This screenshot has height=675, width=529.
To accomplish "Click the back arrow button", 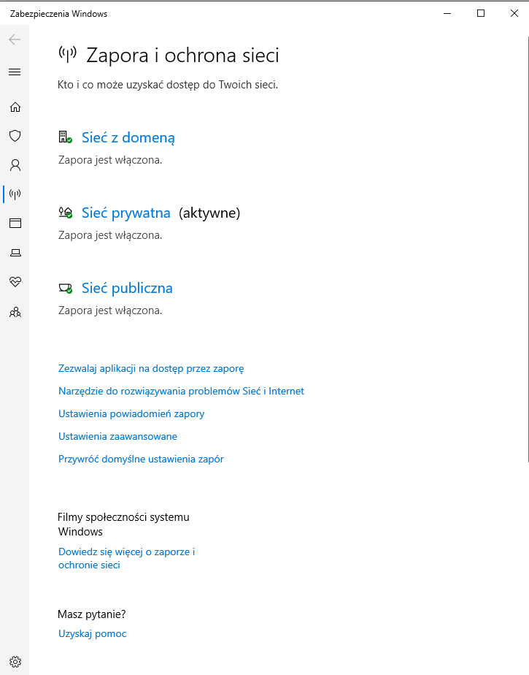I will tap(15, 39).
